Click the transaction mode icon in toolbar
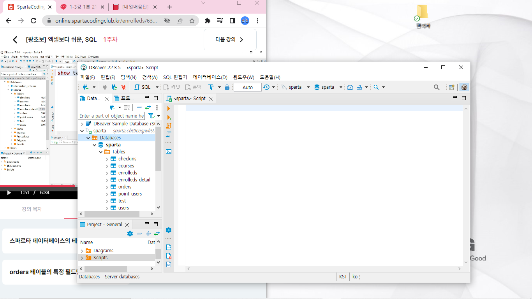 tap(211, 87)
